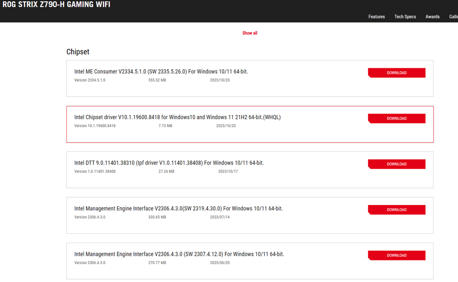
Task: Click Version 10.1.19600.8418 text
Action: coord(95,126)
